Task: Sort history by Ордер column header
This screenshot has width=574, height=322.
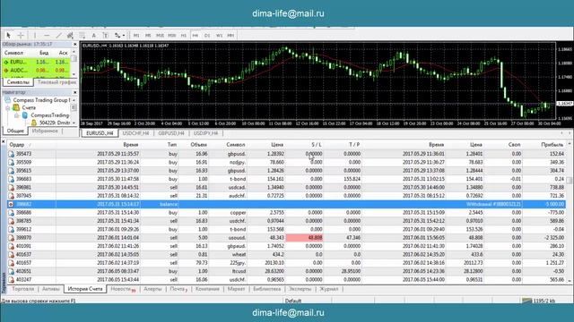Action: [17, 145]
